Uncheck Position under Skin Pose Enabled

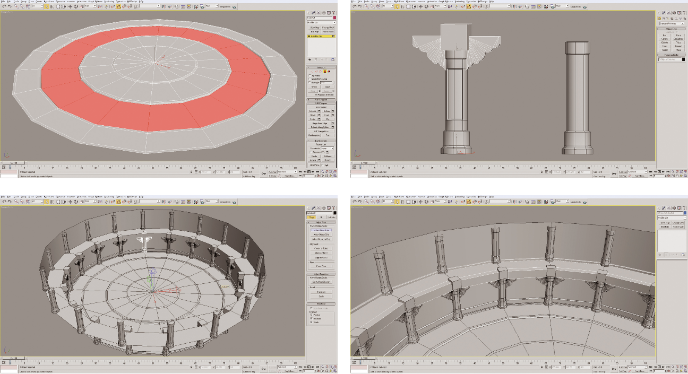click(x=312, y=315)
